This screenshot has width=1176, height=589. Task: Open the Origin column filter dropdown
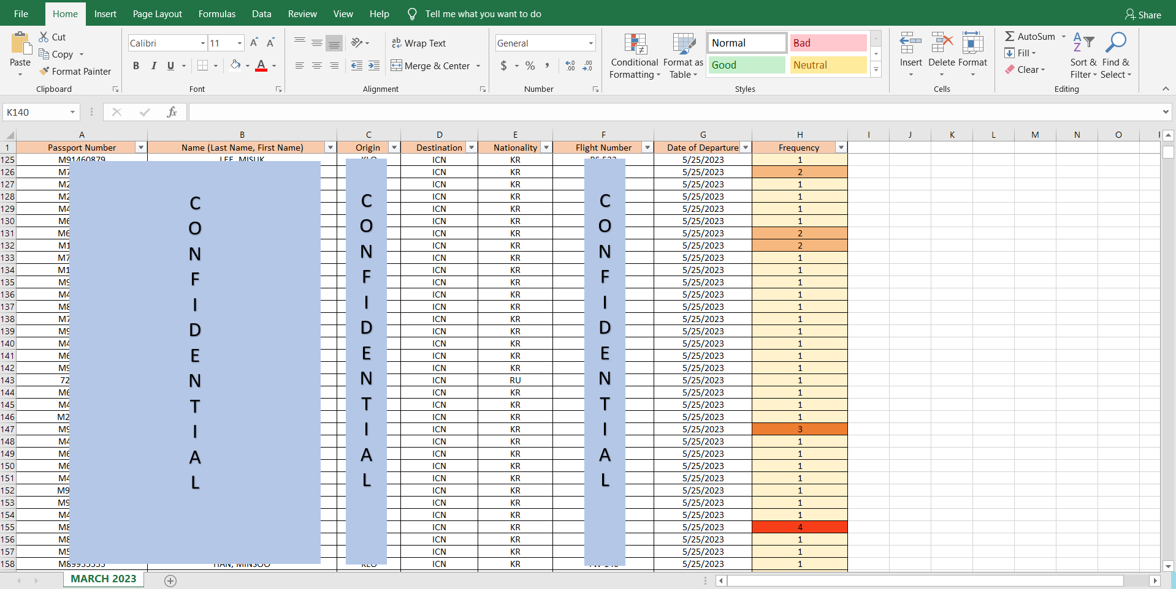pyautogui.click(x=394, y=148)
